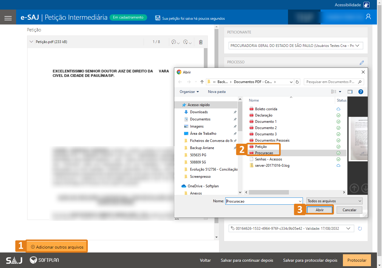This screenshot has height=268, width=382.
Task: Open Todos os arquivos file type dropdown
Action: (335, 201)
